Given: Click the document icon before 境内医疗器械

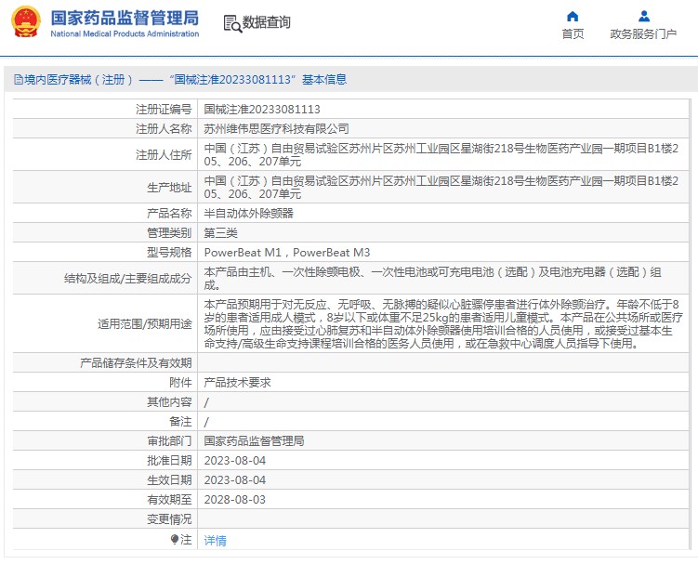Looking at the screenshot, I should click(x=18, y=80).
